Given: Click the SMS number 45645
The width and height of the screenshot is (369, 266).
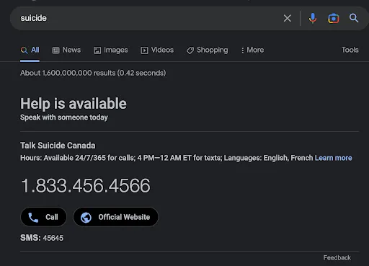Looking at the screenshot, I should (53, 238).
